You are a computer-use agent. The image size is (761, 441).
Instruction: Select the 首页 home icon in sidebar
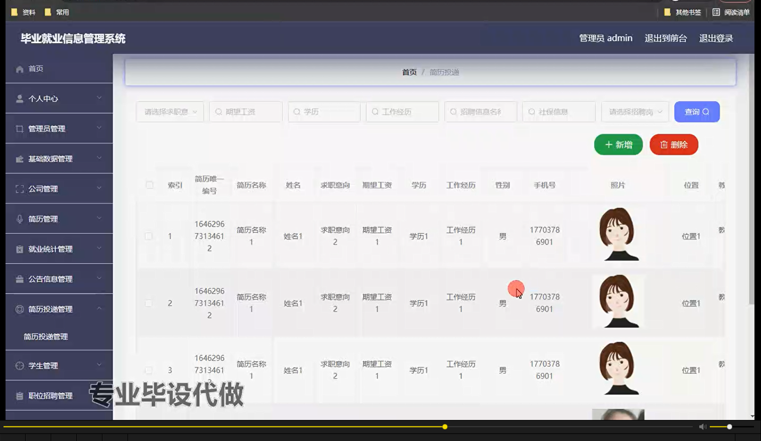coord(20,69)
